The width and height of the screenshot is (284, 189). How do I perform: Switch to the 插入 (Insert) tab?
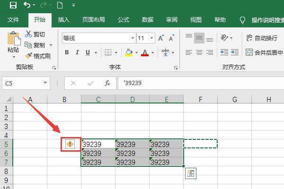pyautogui.click(x=64, y=20)
